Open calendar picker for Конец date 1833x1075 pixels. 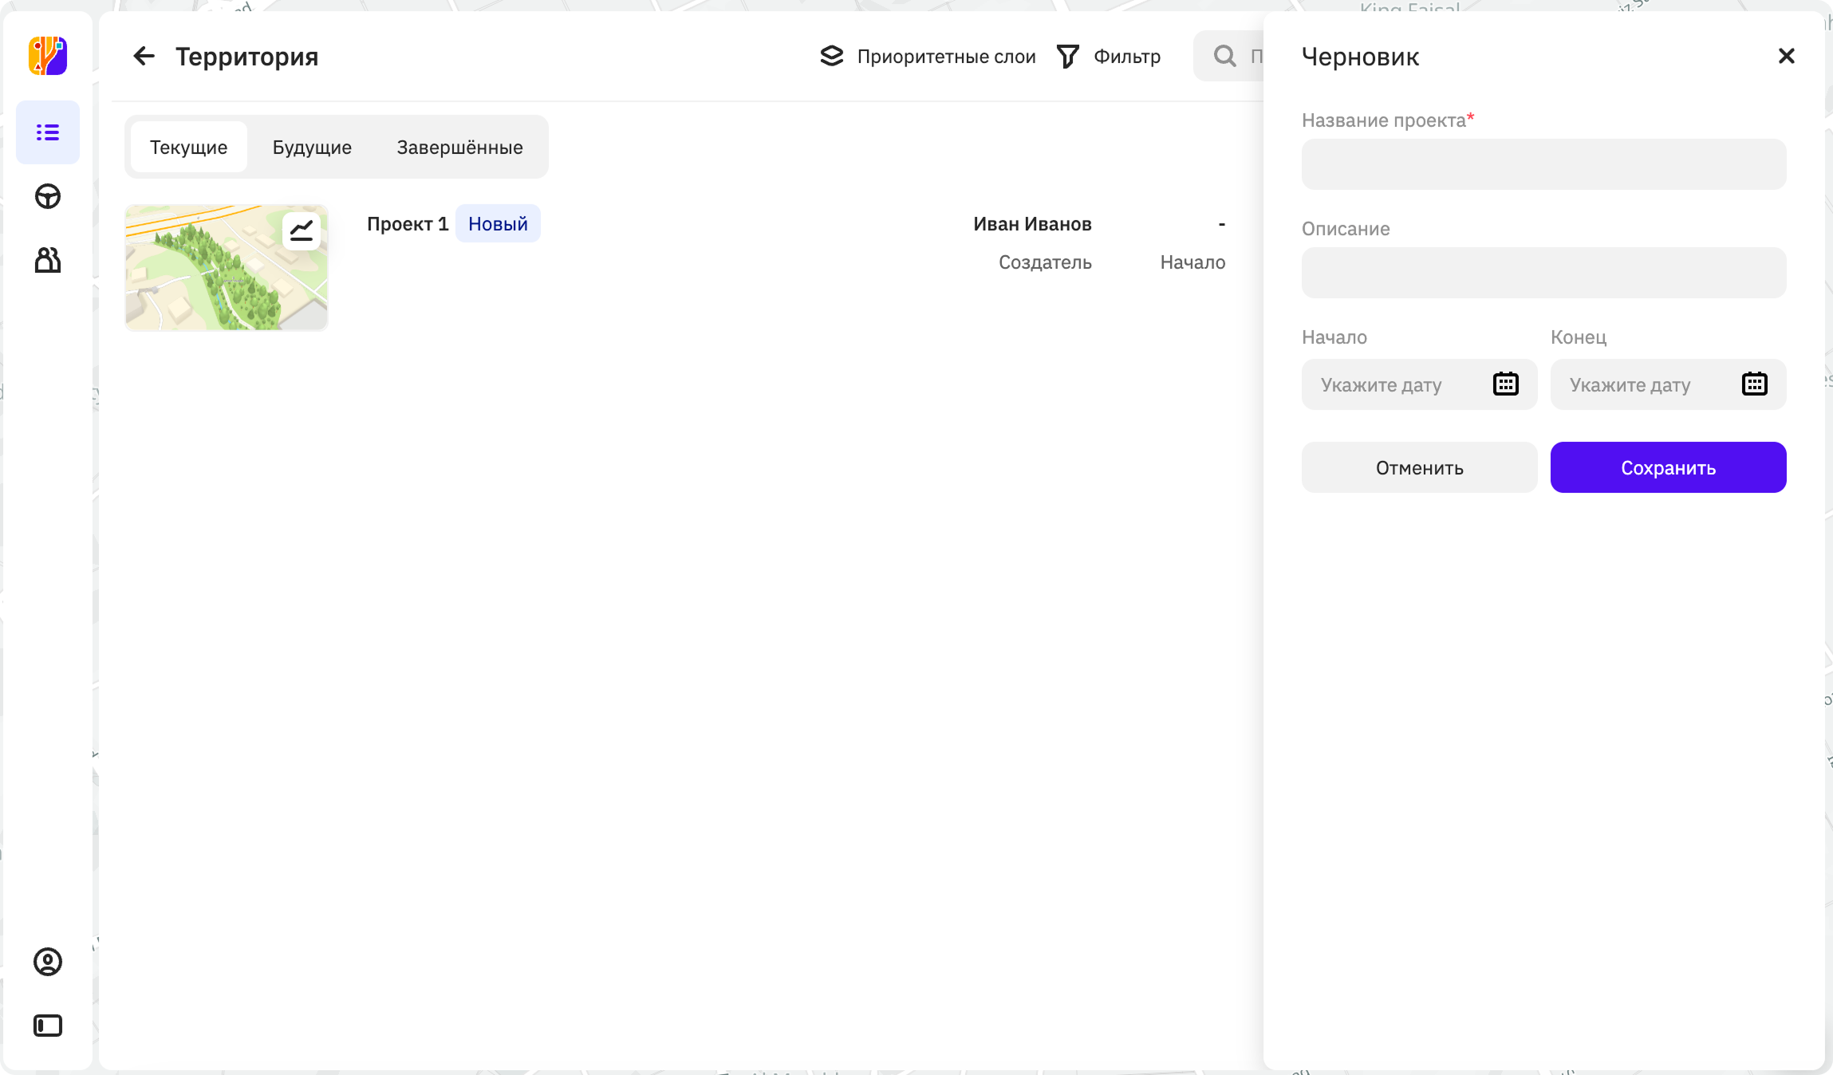(x=1755, y=384)
